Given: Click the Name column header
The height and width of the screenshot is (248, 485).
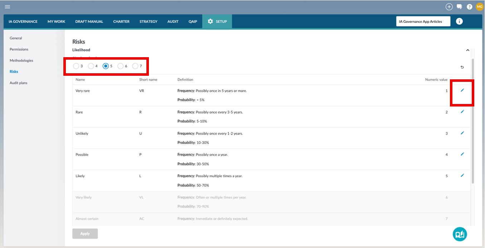Looking at the screenshot, I should tap(80, 80).
